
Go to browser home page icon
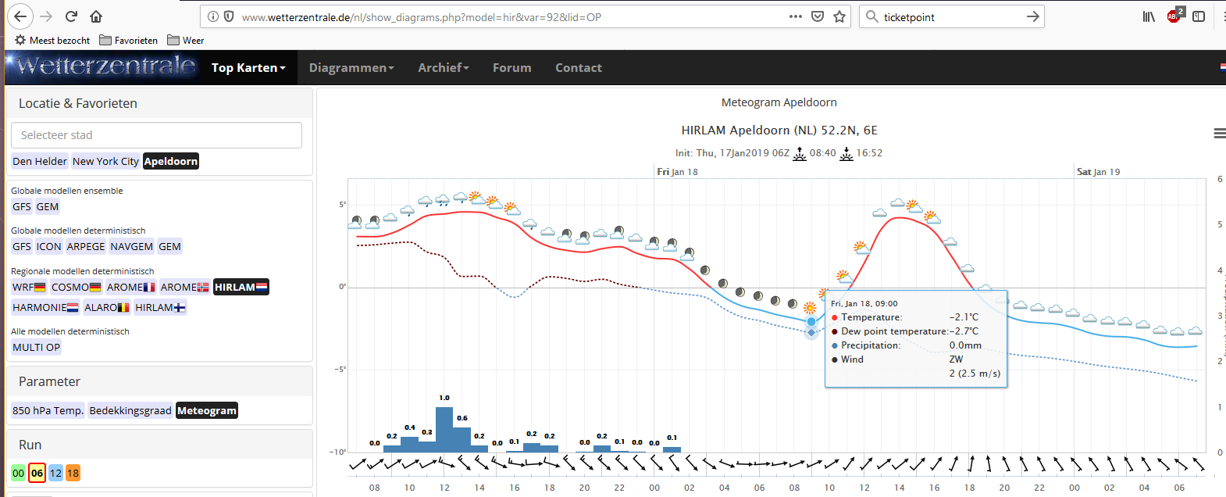coord(96,16)
